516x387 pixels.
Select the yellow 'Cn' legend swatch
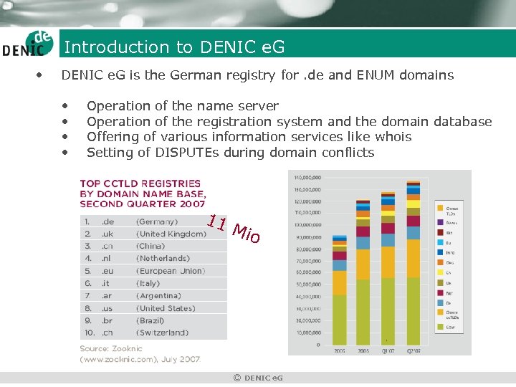[440, 272]
